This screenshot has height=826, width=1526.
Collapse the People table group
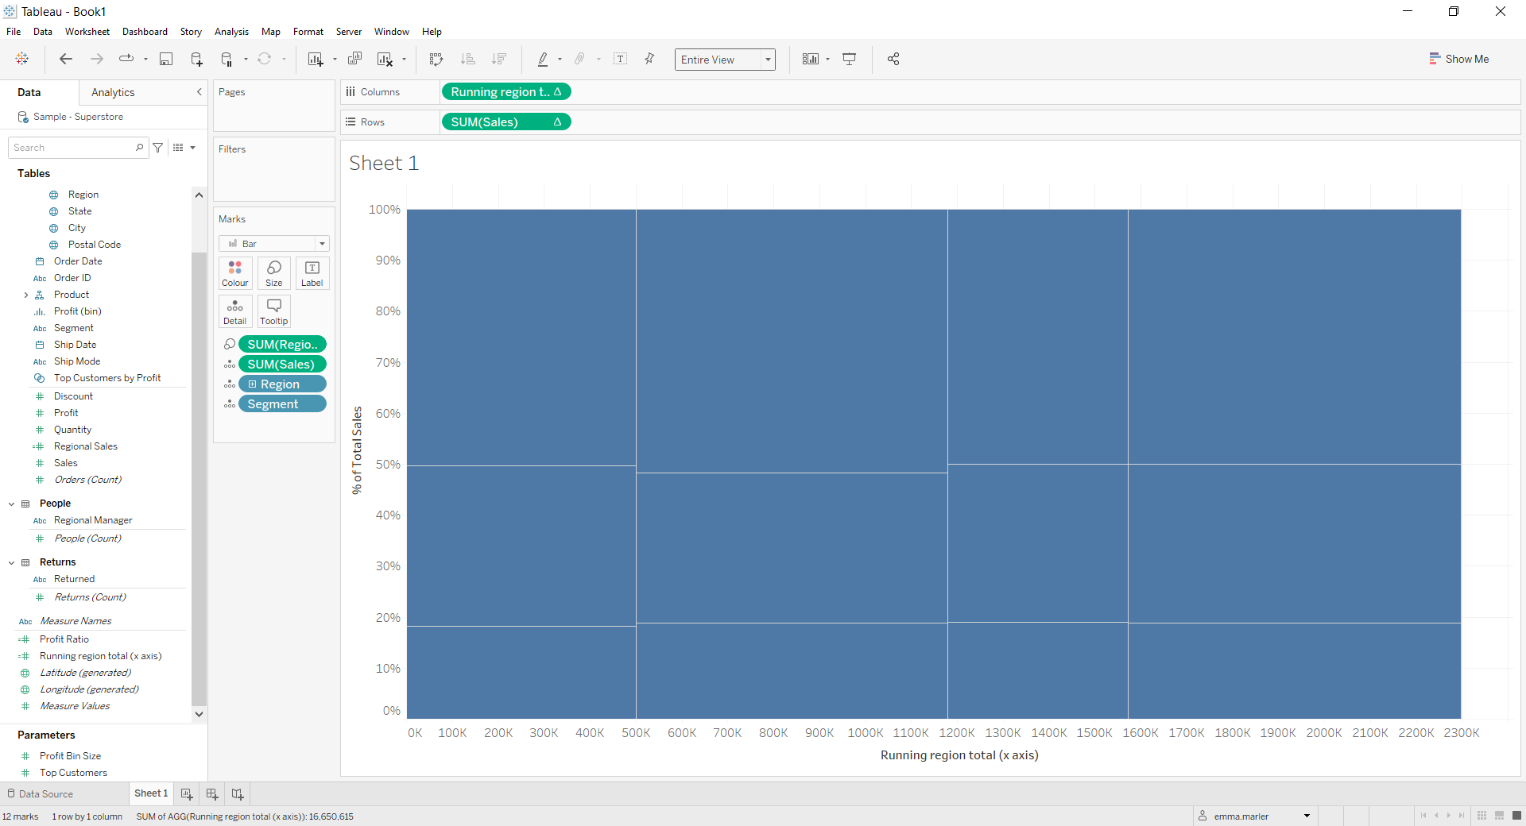11,503
